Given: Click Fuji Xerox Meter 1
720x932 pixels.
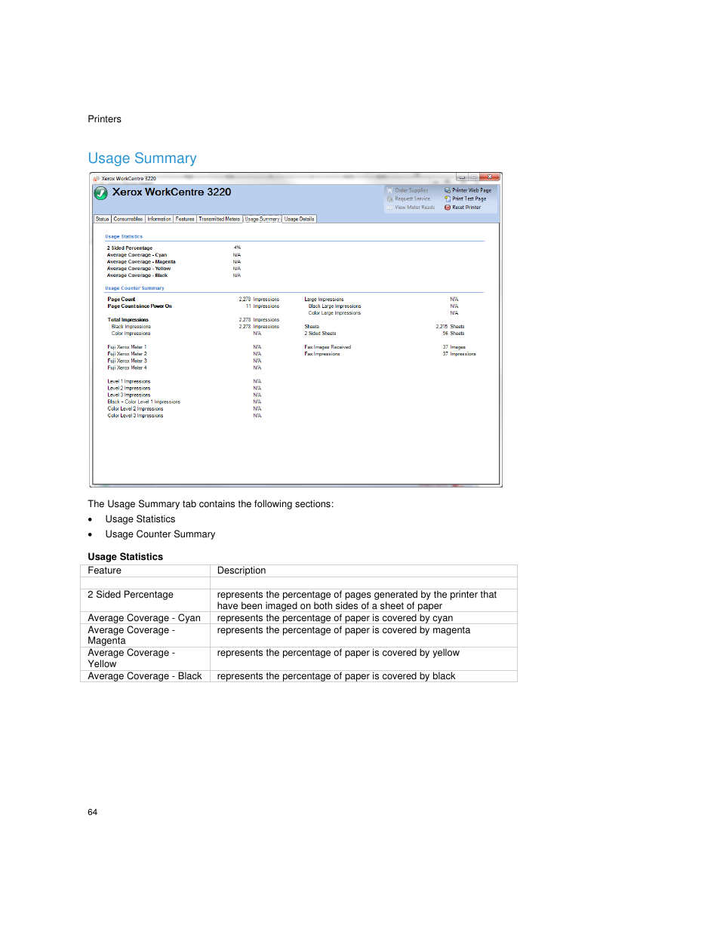Looking at the screenshot, I should tap(127, 347).
